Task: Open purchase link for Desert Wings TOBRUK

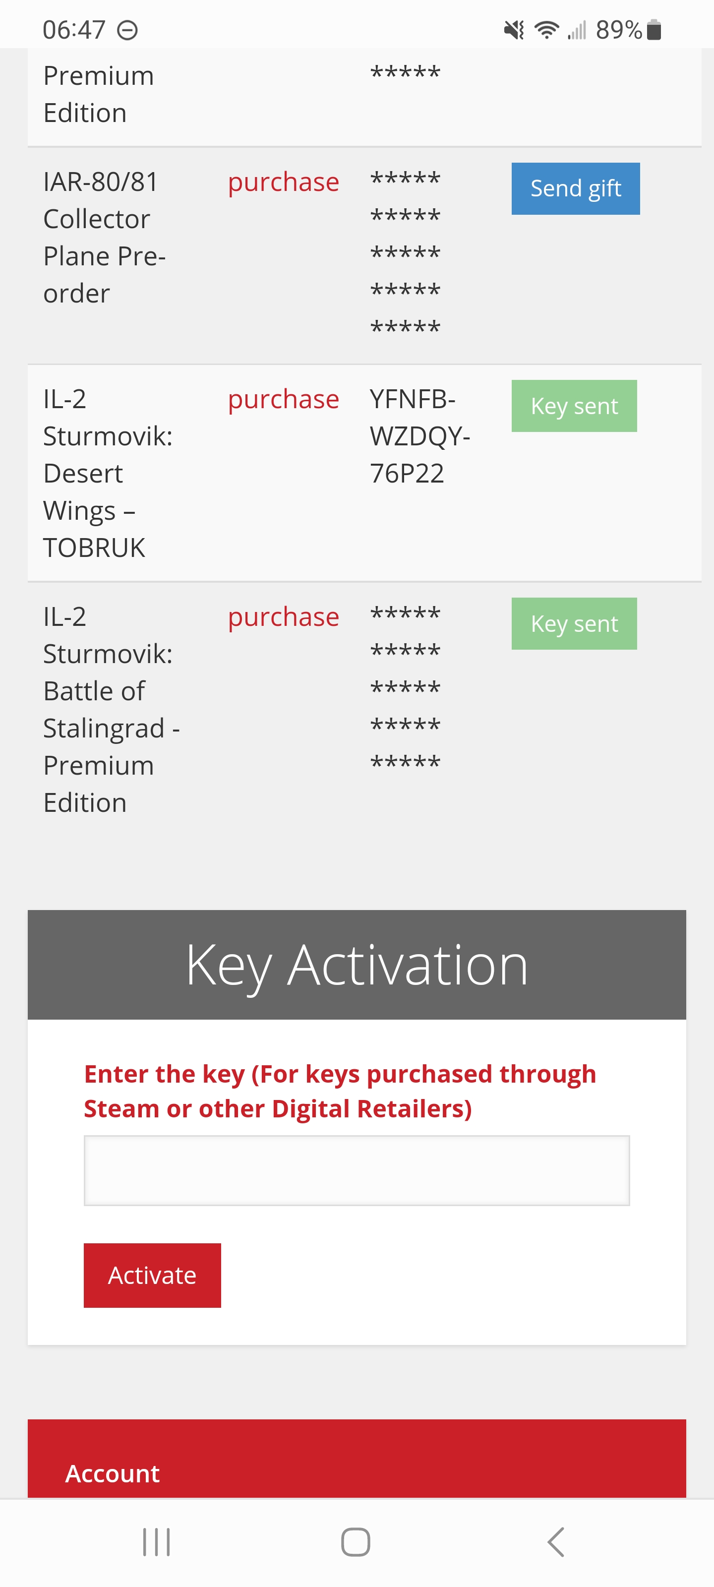Action: (x=284, y=400)
